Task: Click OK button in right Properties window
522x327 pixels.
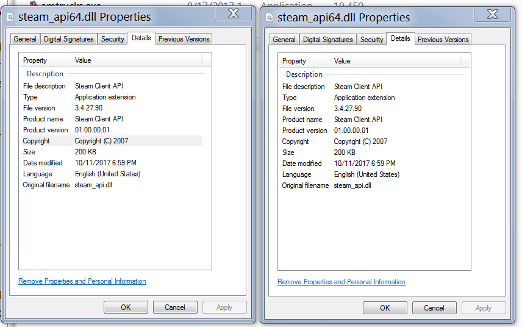Action: pyautogui.click(x=385, y=308)
